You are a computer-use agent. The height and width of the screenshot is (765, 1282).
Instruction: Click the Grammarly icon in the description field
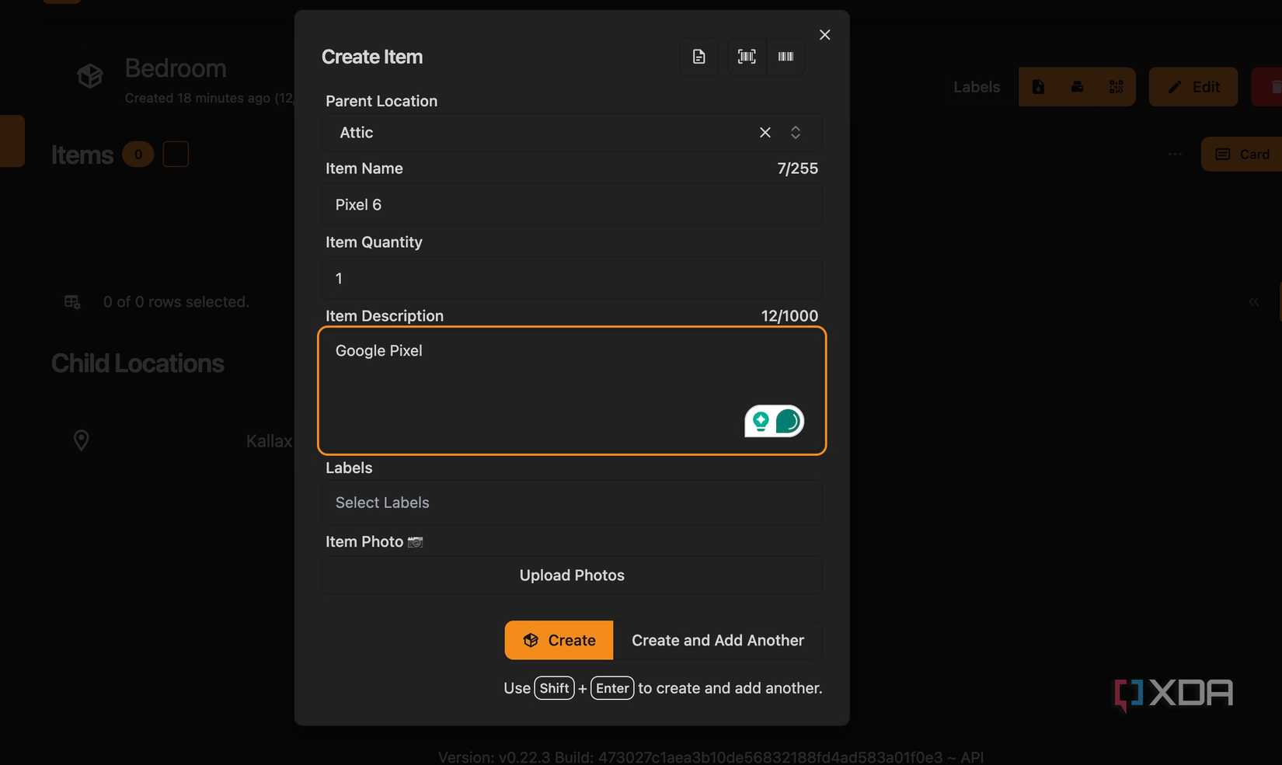[x=773, y=422]
